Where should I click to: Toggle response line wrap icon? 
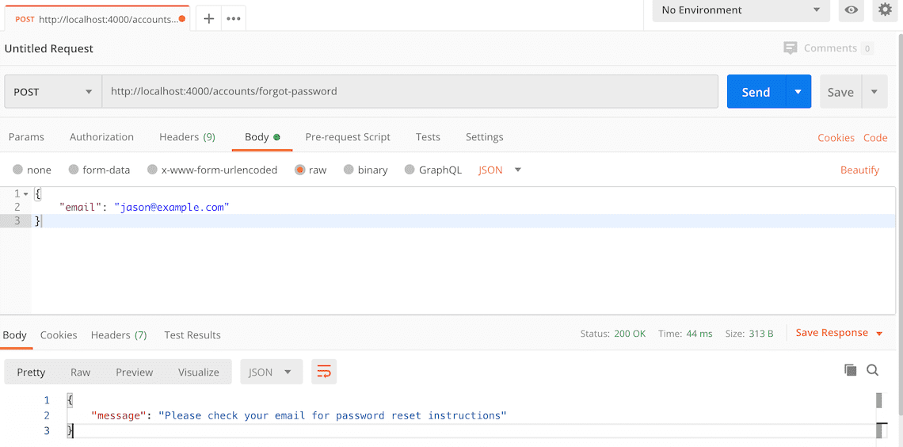[x=324, y=372]
